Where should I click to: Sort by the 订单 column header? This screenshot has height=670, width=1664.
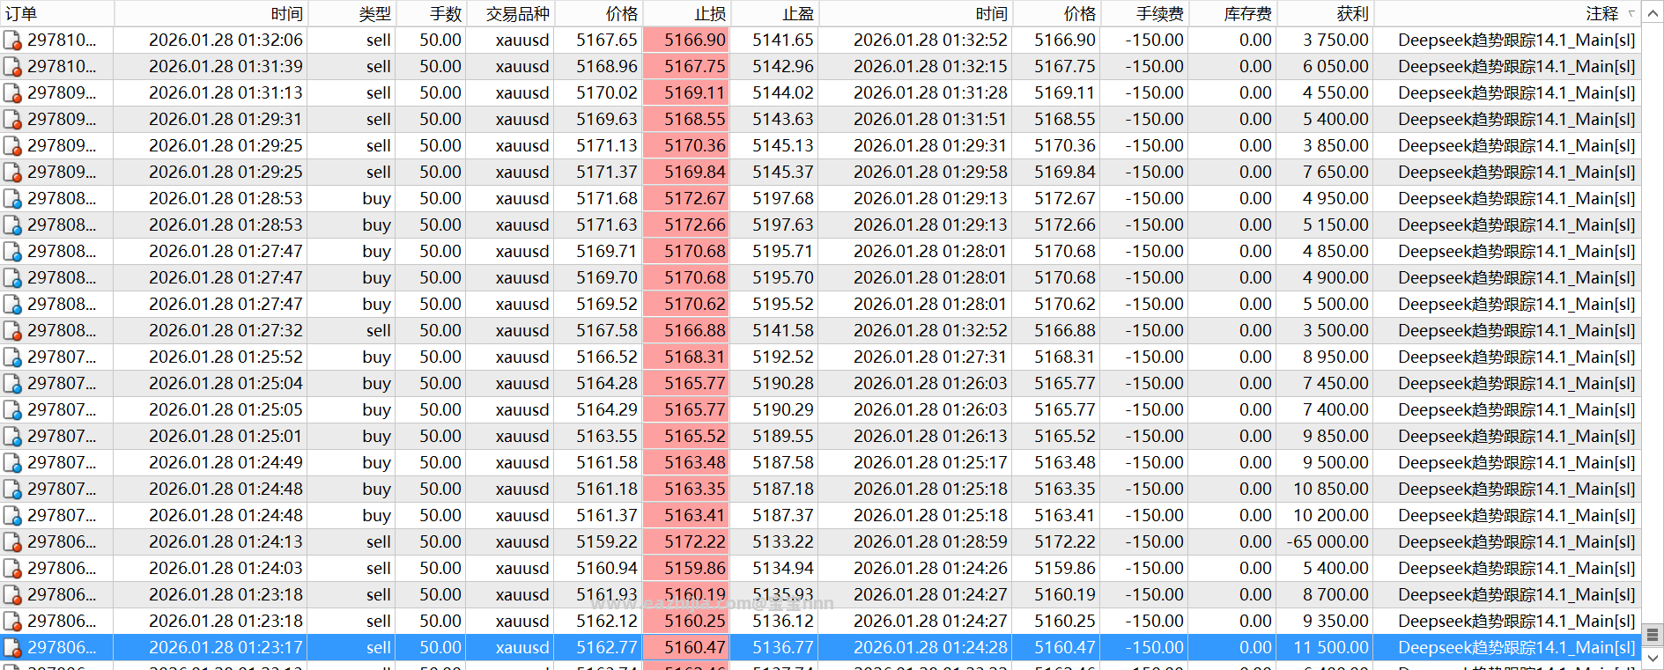[57, 13]
